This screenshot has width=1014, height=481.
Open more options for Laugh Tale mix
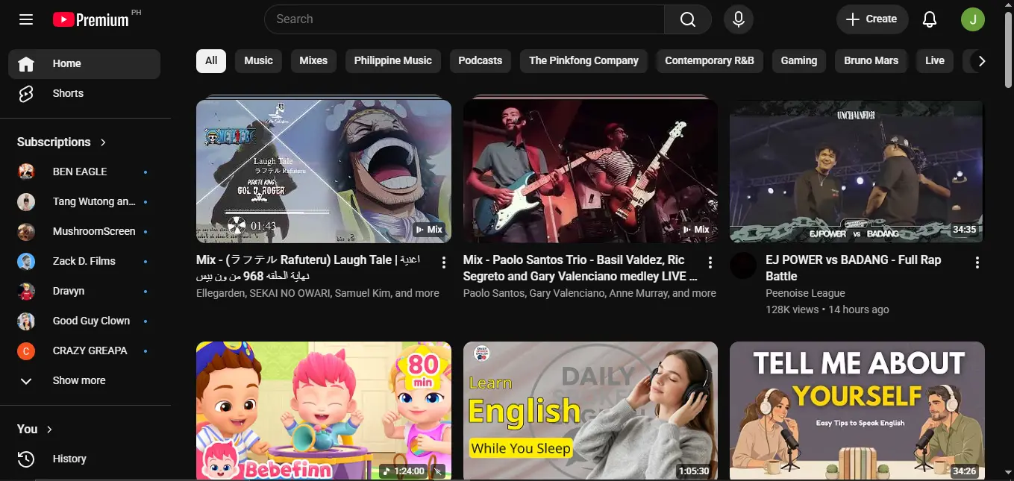444,262
